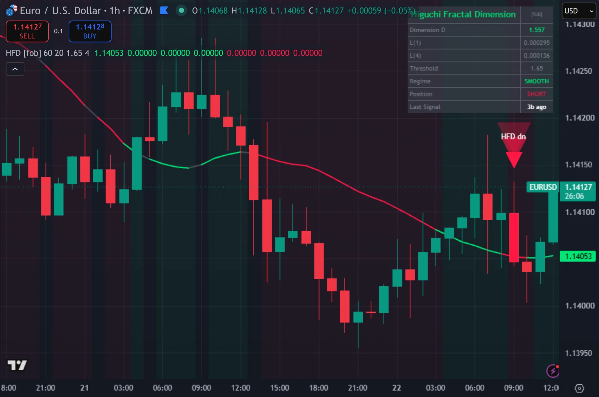Click the Dimension D row label
The image size is (599, 397).
pyautogui.click(x=427, y=30)
